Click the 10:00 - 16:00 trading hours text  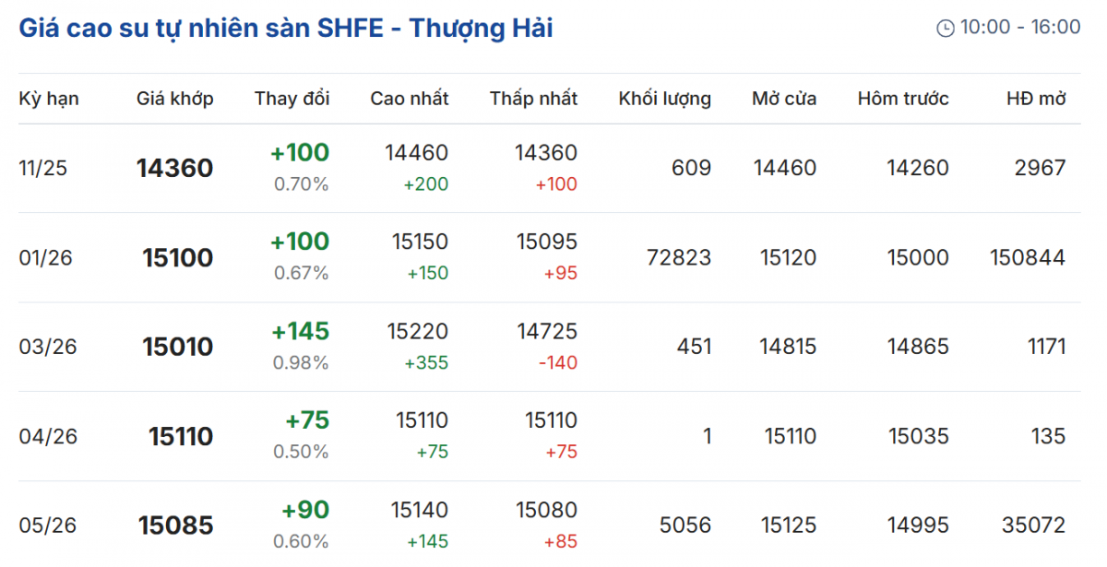tap(1020, 28)
